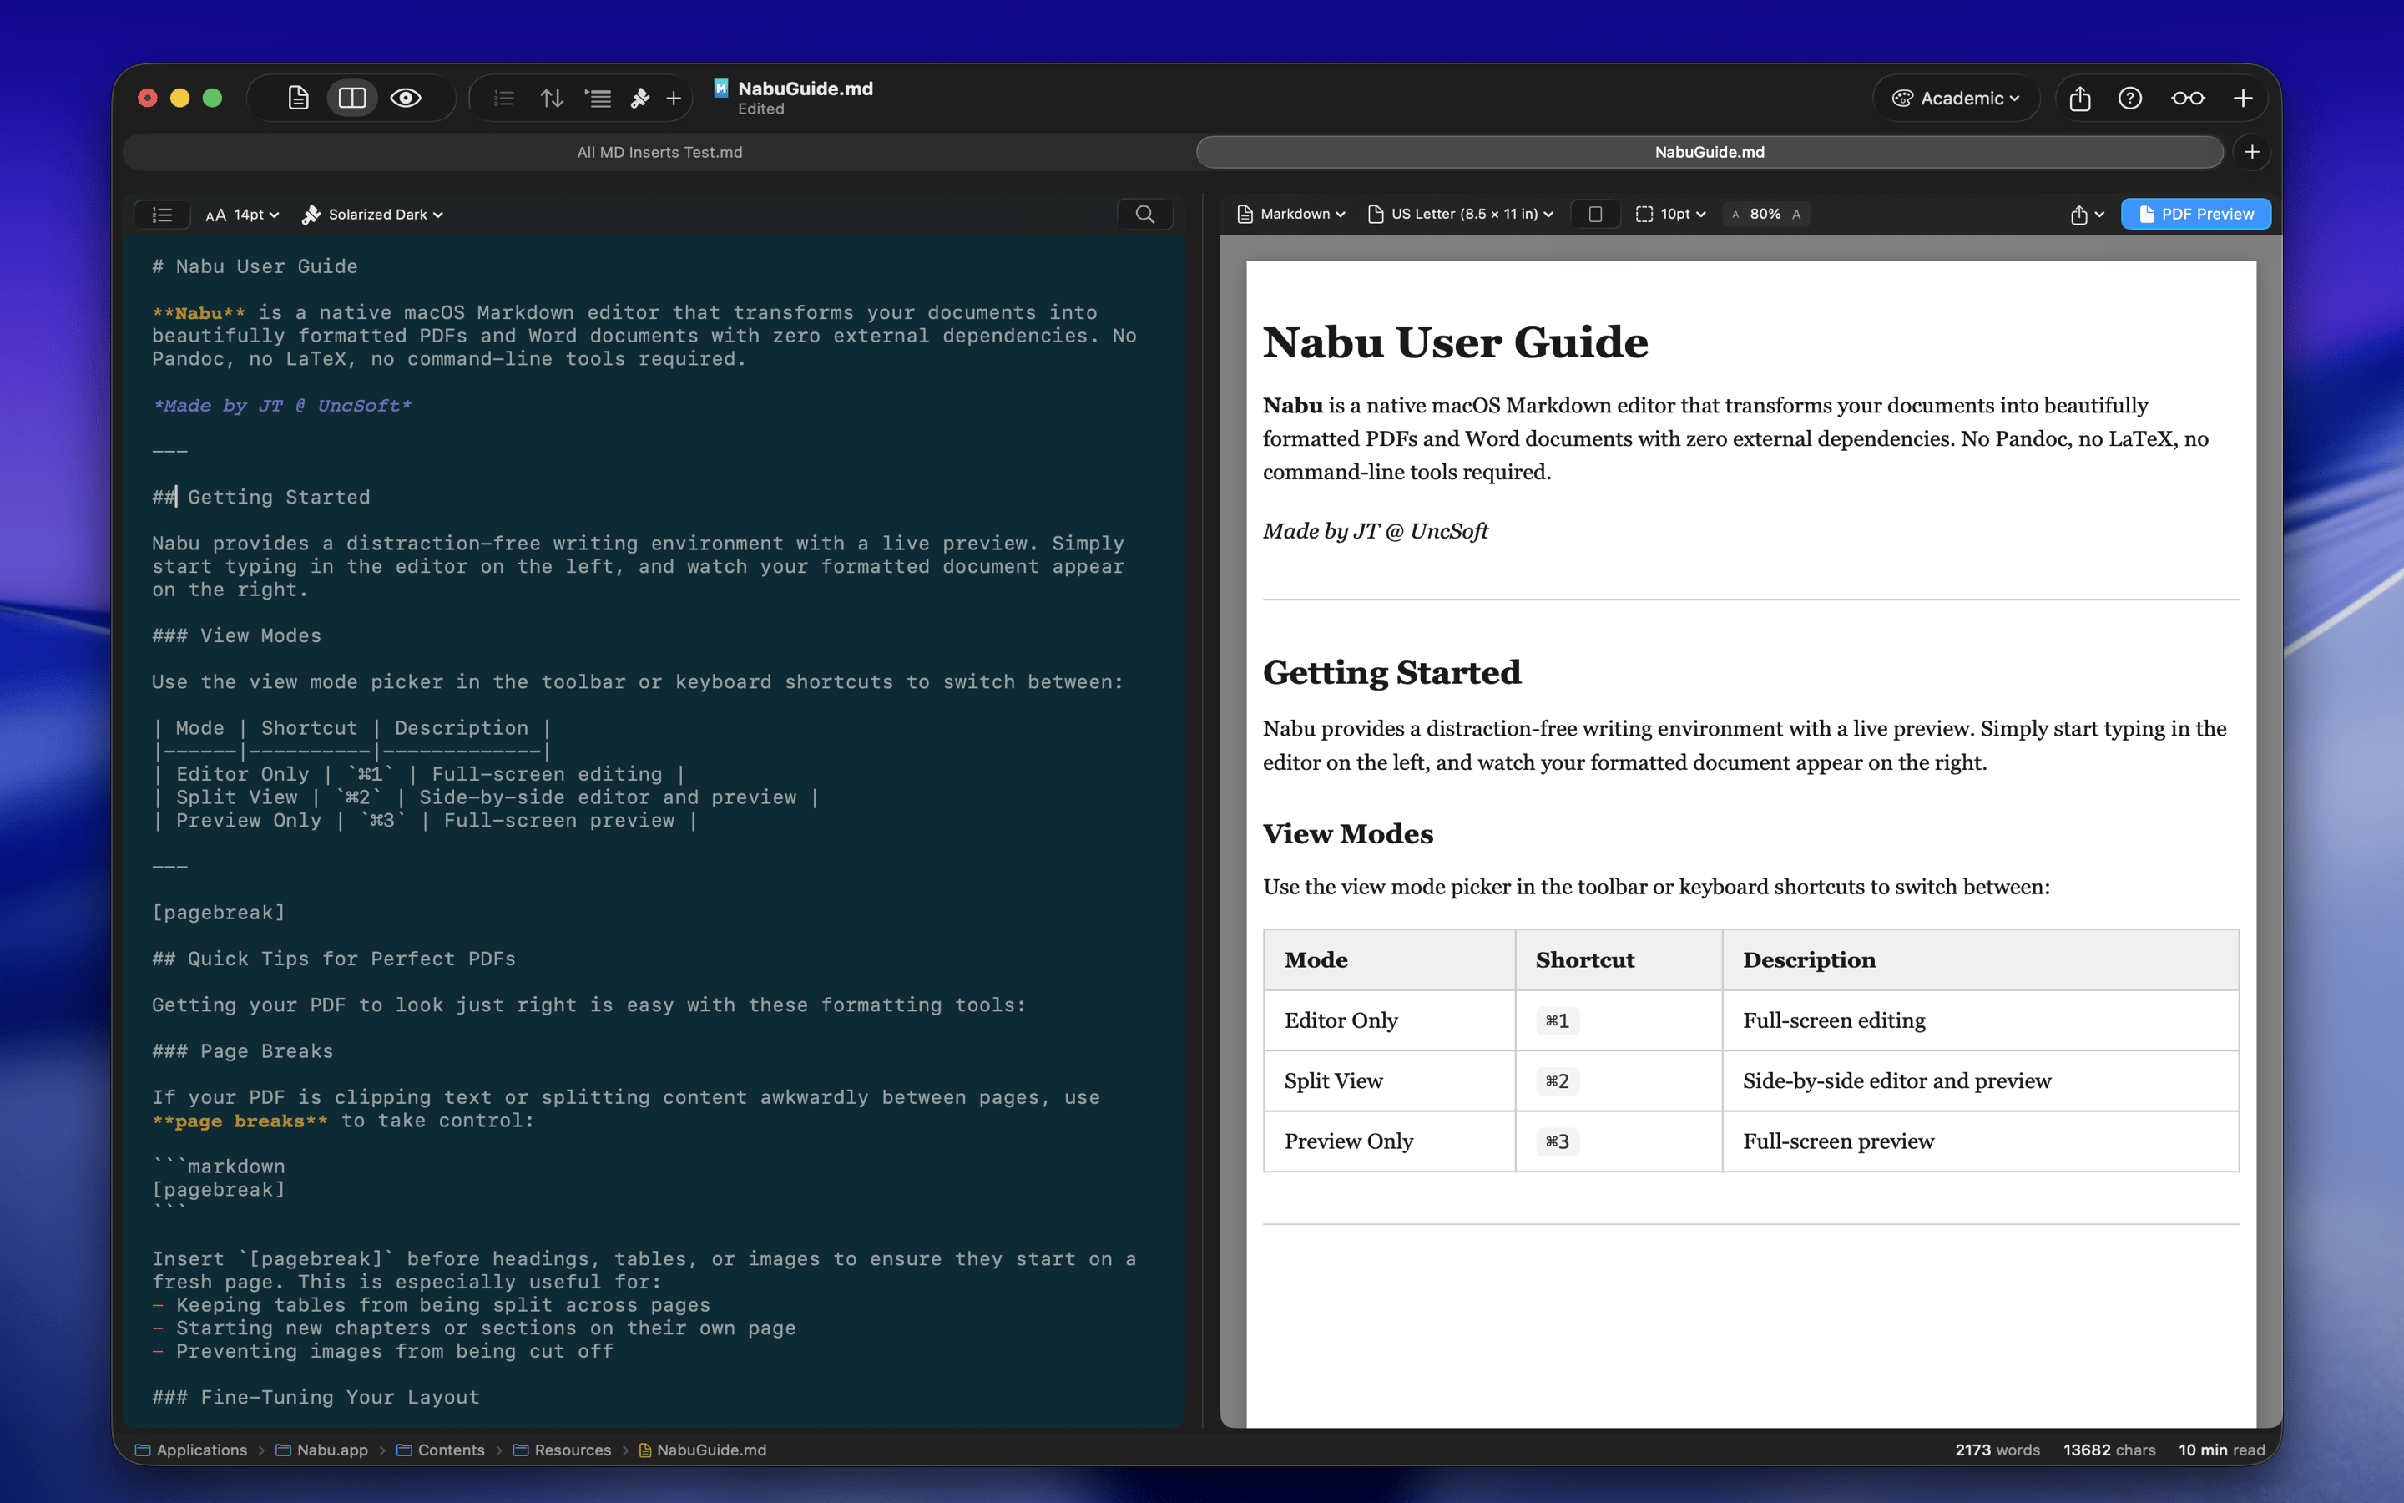2404x1503 pixels.
Task: Activate the split view mode icon
Action: coord(352,98)
